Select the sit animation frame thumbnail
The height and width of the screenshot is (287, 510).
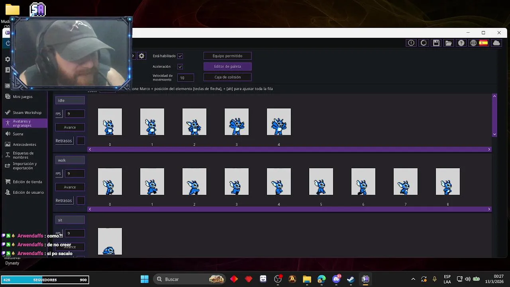pos(110,241)
